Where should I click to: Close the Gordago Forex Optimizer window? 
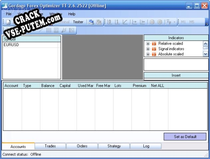(x=204, y=6)
